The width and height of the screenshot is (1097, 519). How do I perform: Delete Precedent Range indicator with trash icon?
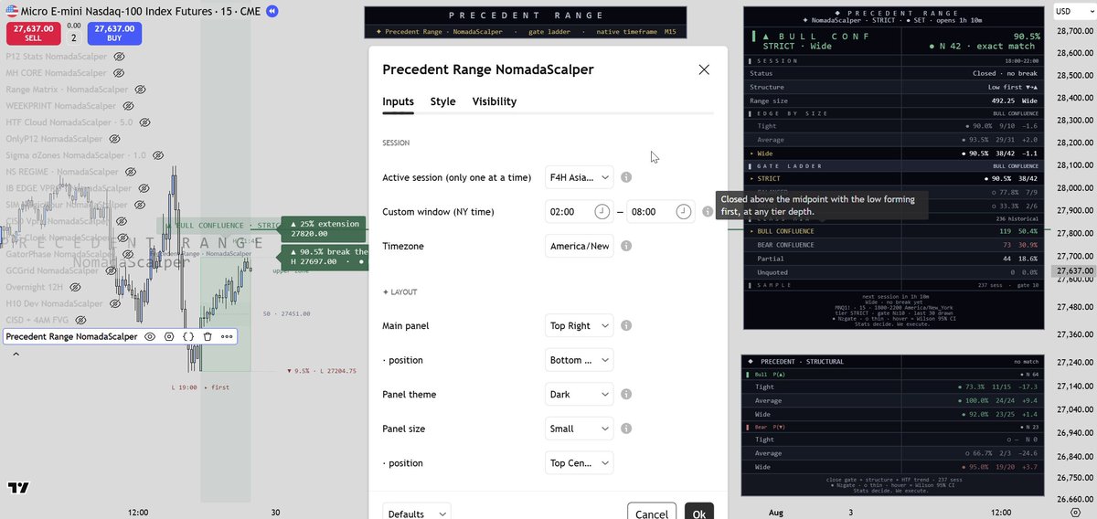click(x=208, y=336)
